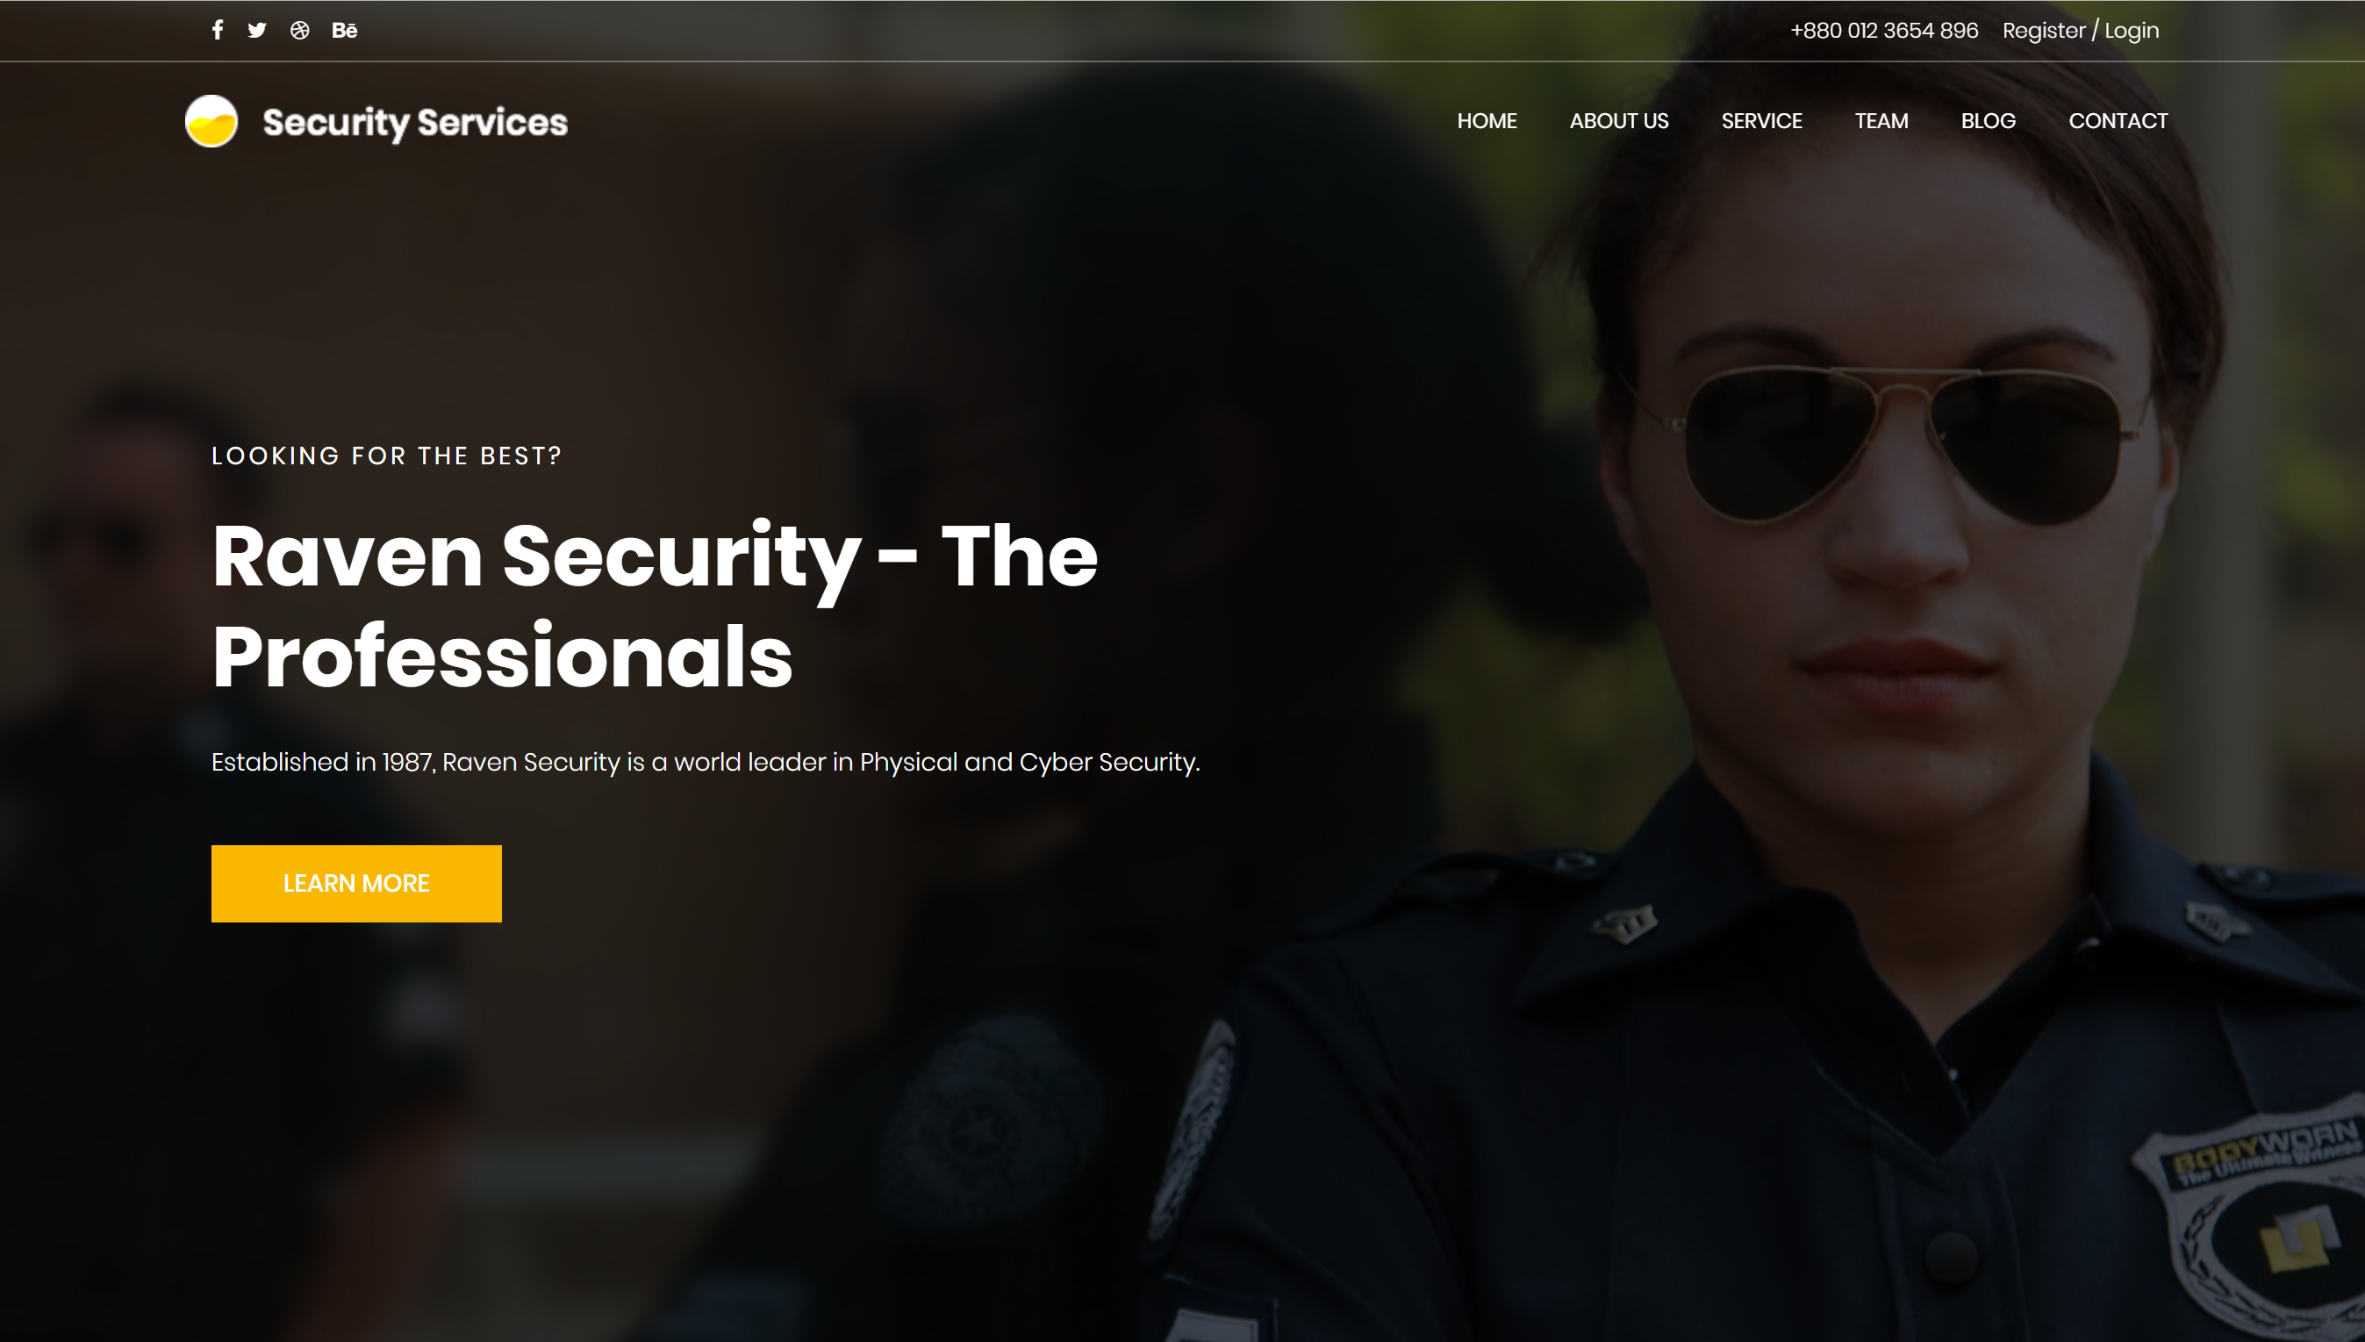
Task: Select the SERVICE menu item
Action: tap(1760, 121)
